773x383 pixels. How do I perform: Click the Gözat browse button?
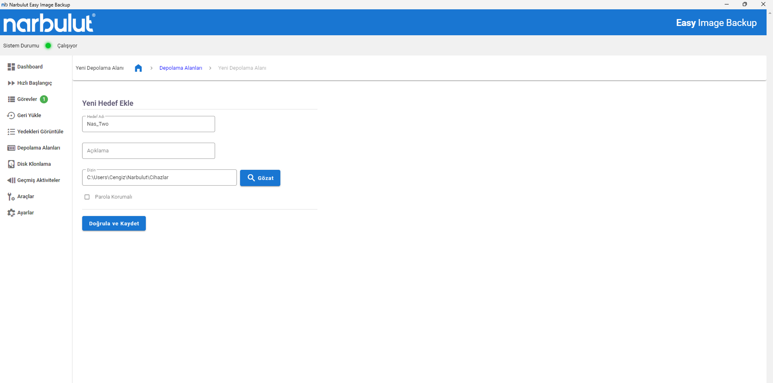(x=260, y=178)
